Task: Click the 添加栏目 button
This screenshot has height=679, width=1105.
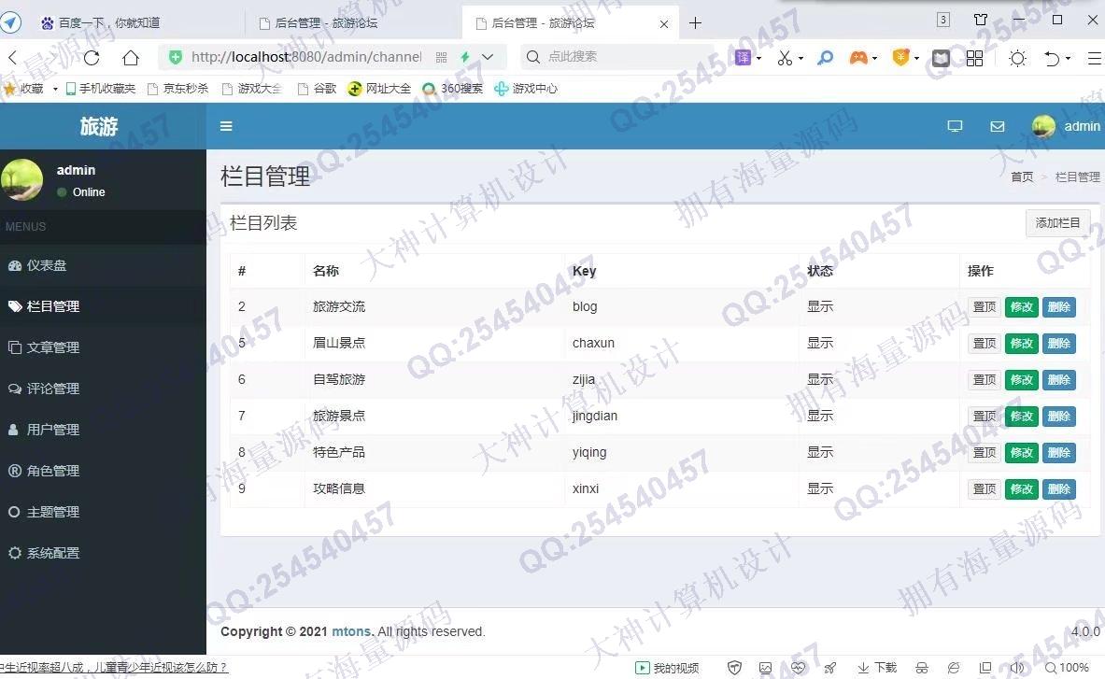Action: point(1057,223)
